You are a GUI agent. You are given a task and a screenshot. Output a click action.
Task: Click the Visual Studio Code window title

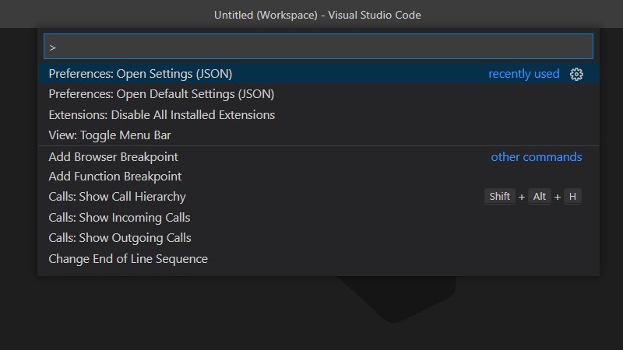coord(318,15)
